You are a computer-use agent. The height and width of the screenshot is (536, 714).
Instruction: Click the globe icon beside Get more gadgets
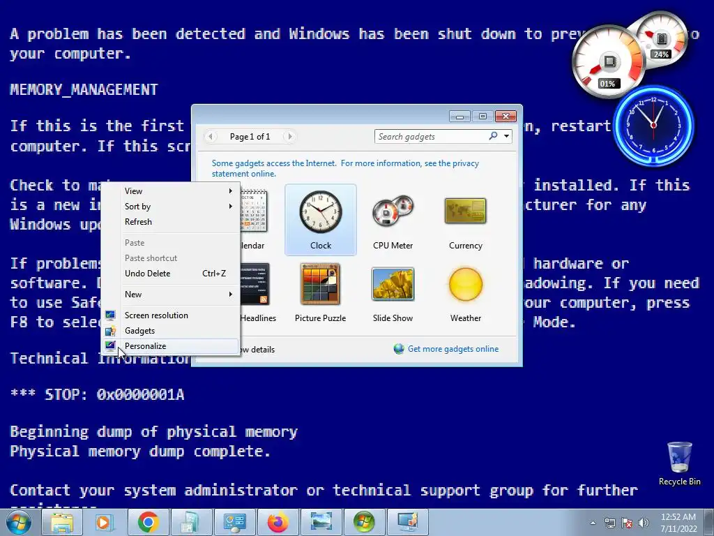coord(399,349)
